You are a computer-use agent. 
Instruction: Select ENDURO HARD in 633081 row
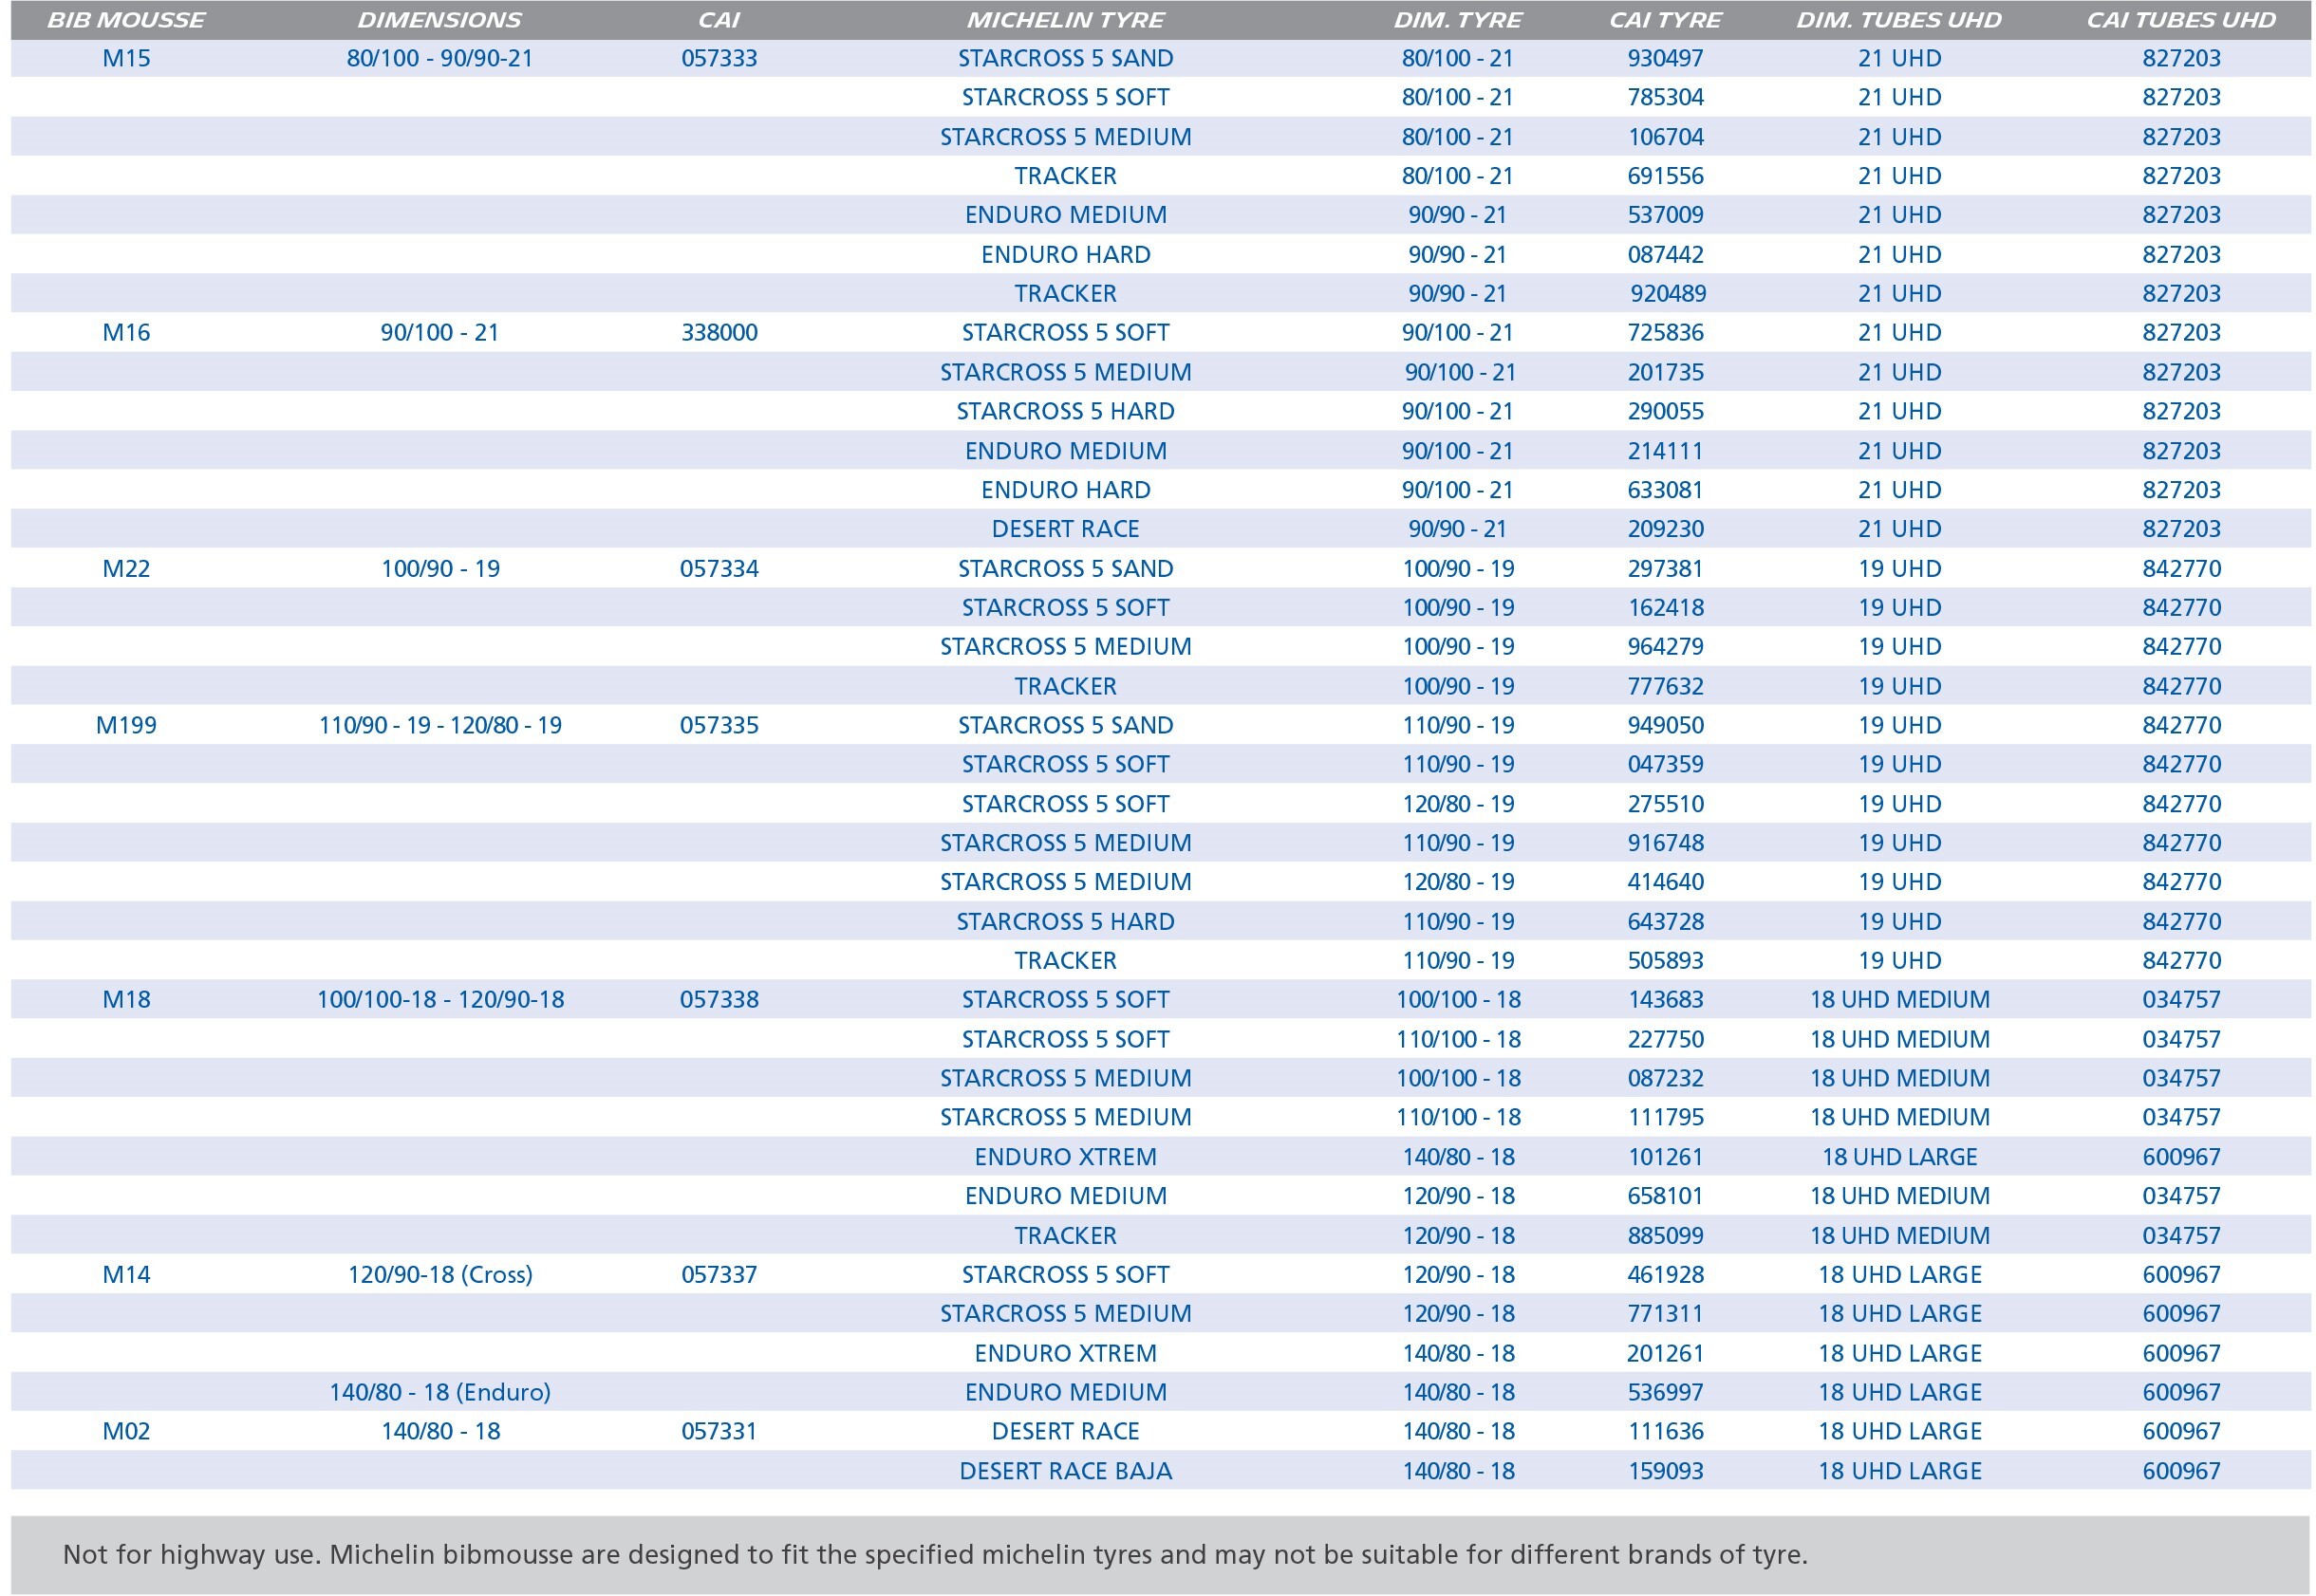tap(1066, 489)
